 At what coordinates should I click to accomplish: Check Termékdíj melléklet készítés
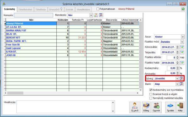point(151,98)
